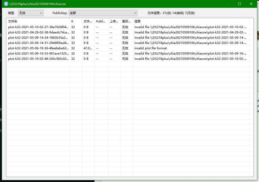Open the PublicKey dropdown showing 全部
The width and height of the screenshot is (259, 182).
(x=103, y=13)
